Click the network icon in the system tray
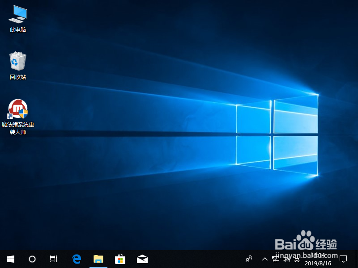The height and width of the screenshot is (268, 358). point(276,259)
